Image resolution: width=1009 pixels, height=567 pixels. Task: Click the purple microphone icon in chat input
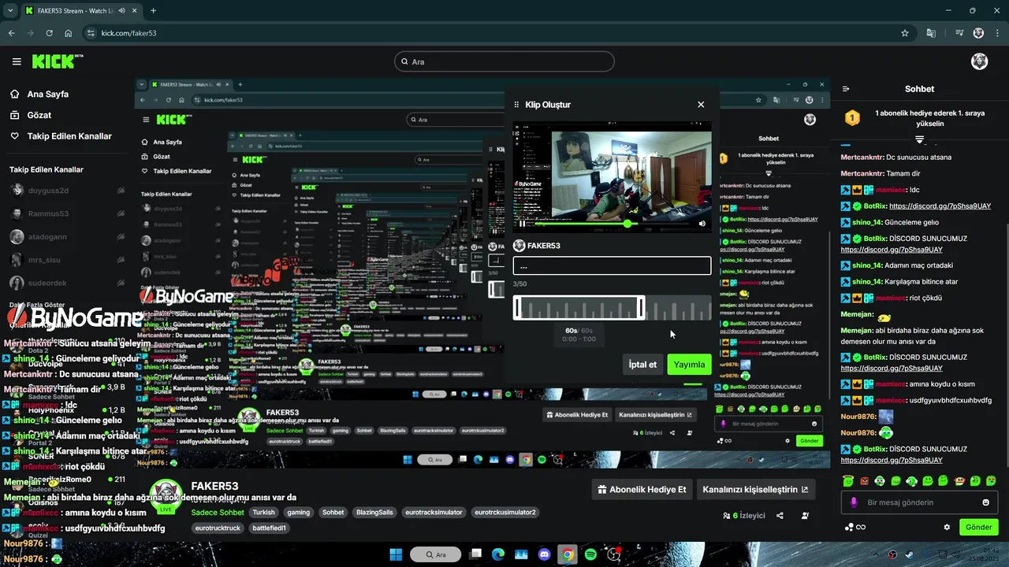[854, 502]
